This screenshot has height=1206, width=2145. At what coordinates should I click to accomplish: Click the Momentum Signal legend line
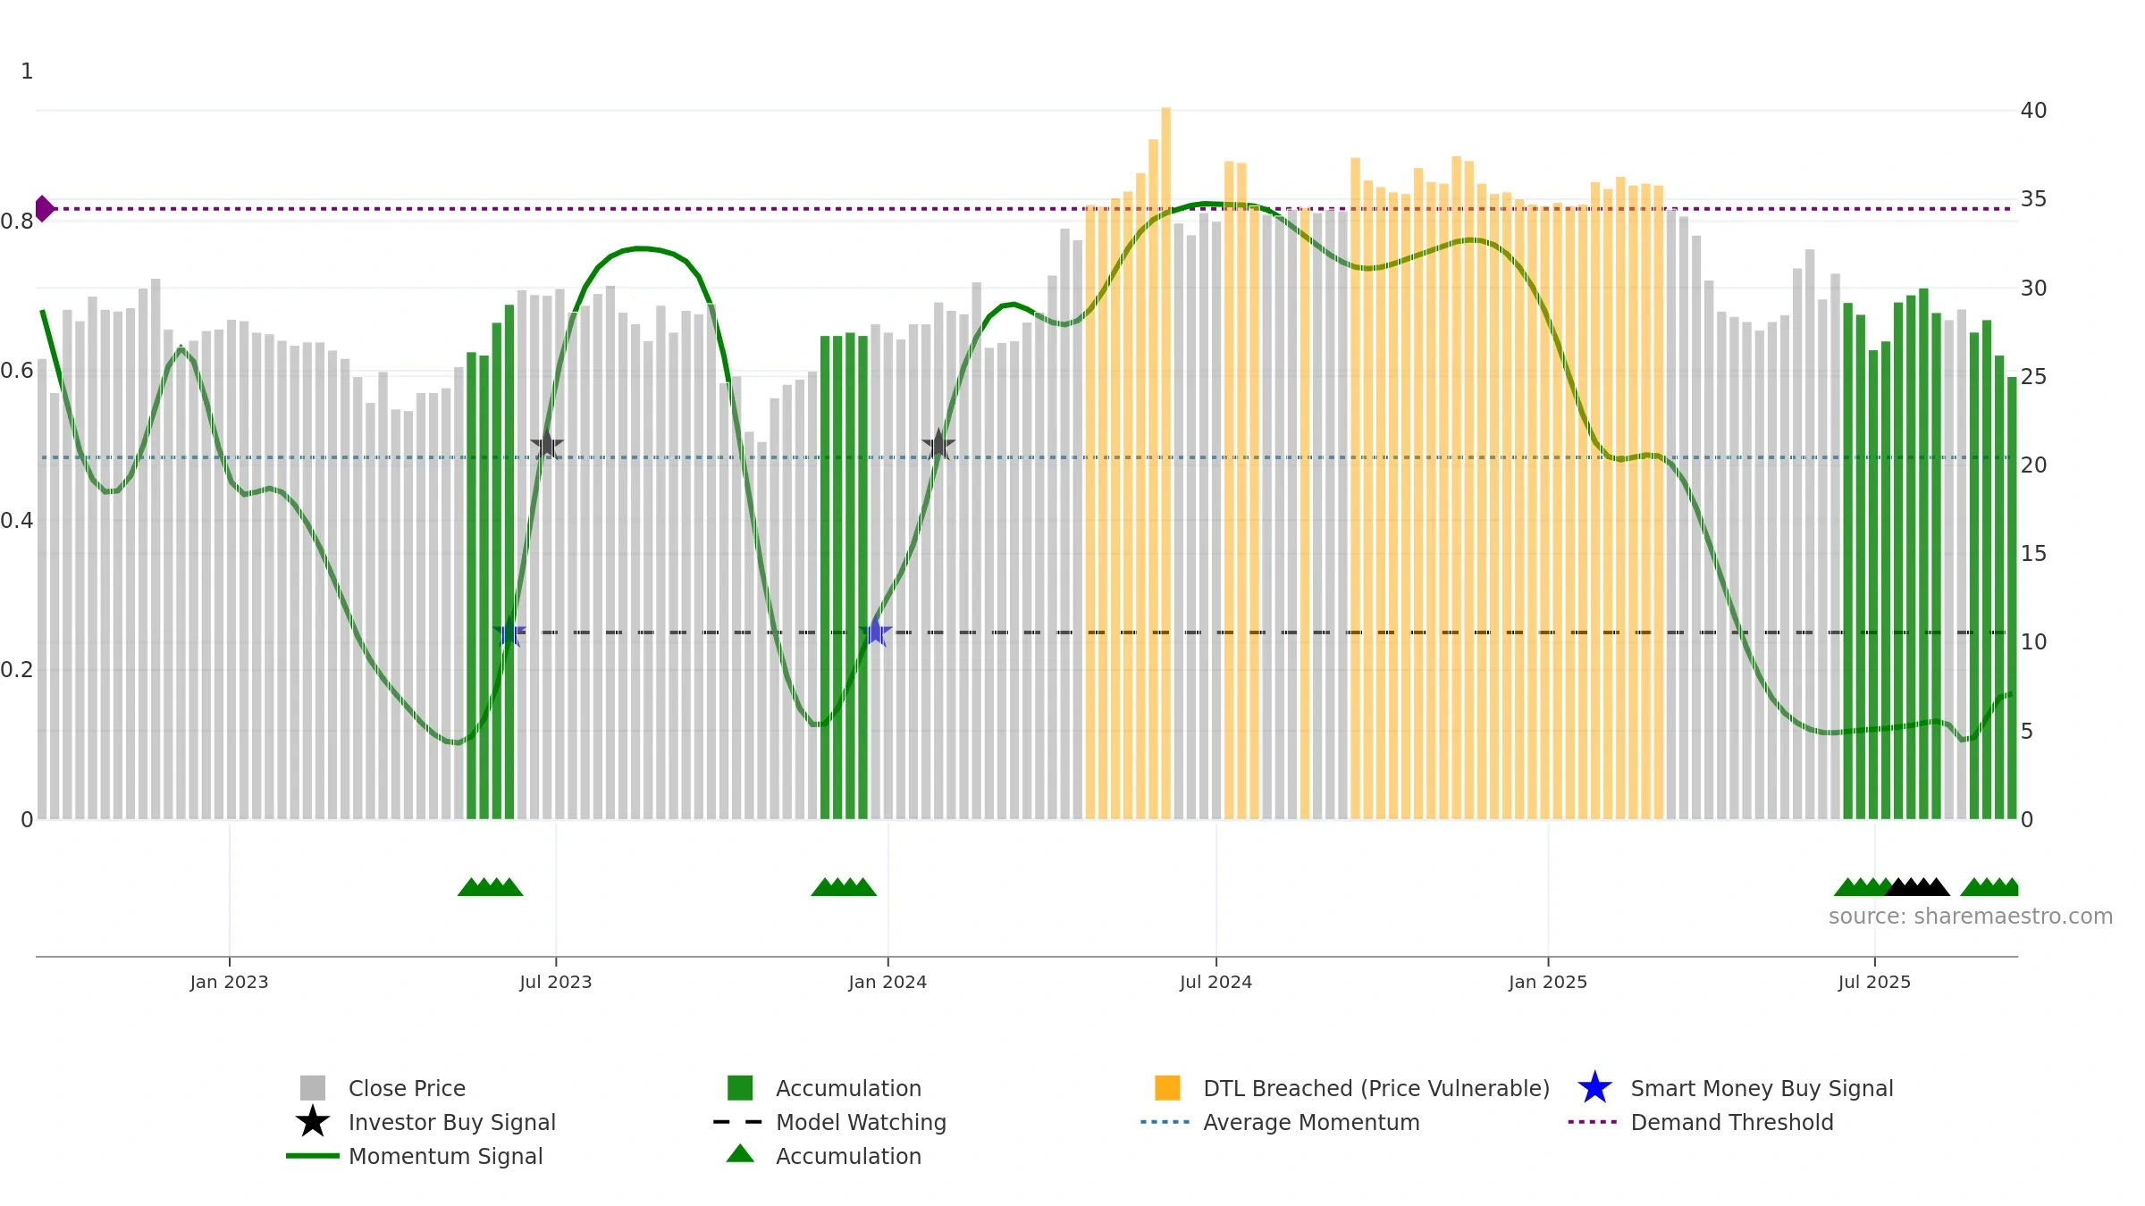click(x=313, y=1156)
